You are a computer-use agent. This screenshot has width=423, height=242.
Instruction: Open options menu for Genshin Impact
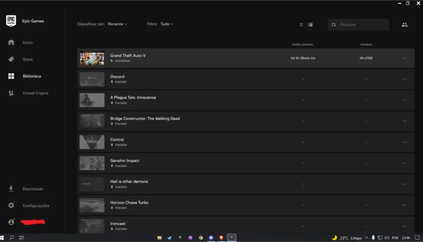(405, 163)
